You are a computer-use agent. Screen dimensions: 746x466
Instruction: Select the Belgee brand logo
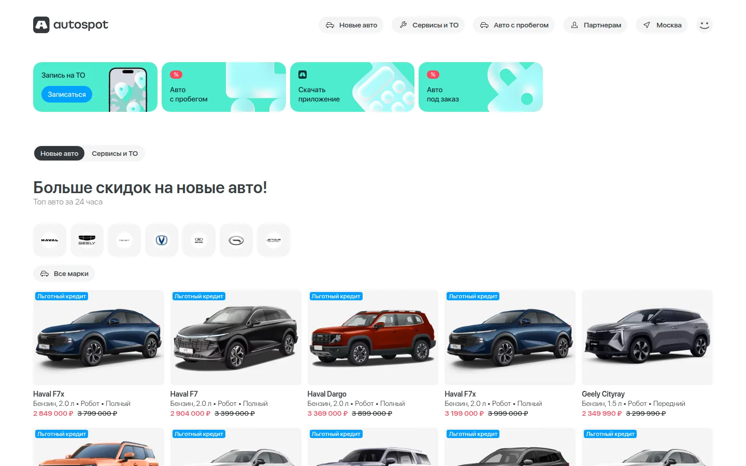(x=199, y=240)
